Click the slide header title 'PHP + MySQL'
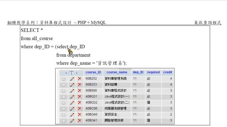The width and height of the screenshot is (227, 127). (92, 23)
